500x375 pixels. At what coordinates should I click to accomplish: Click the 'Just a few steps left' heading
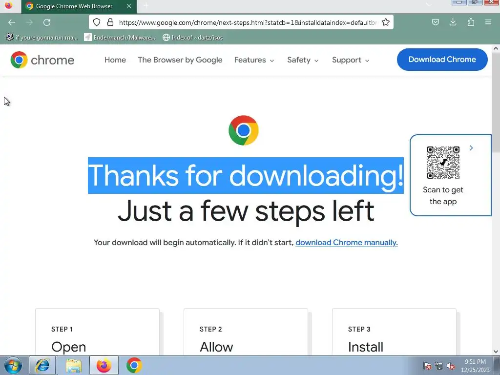[246, 211]
